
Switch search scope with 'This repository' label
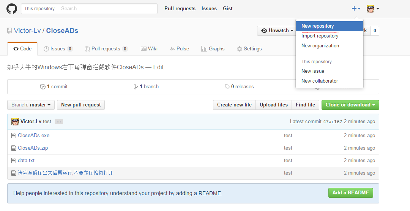(x=39, y=9)
